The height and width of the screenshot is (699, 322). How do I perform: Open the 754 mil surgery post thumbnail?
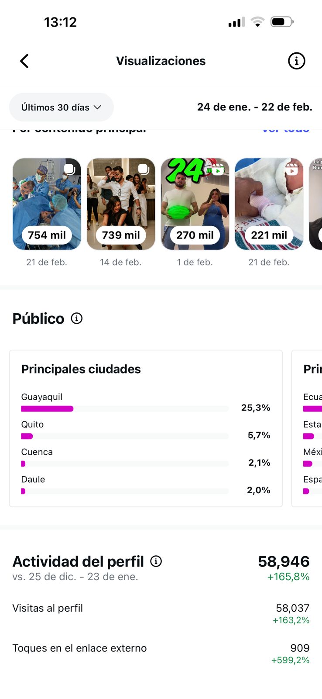(47, 204)
